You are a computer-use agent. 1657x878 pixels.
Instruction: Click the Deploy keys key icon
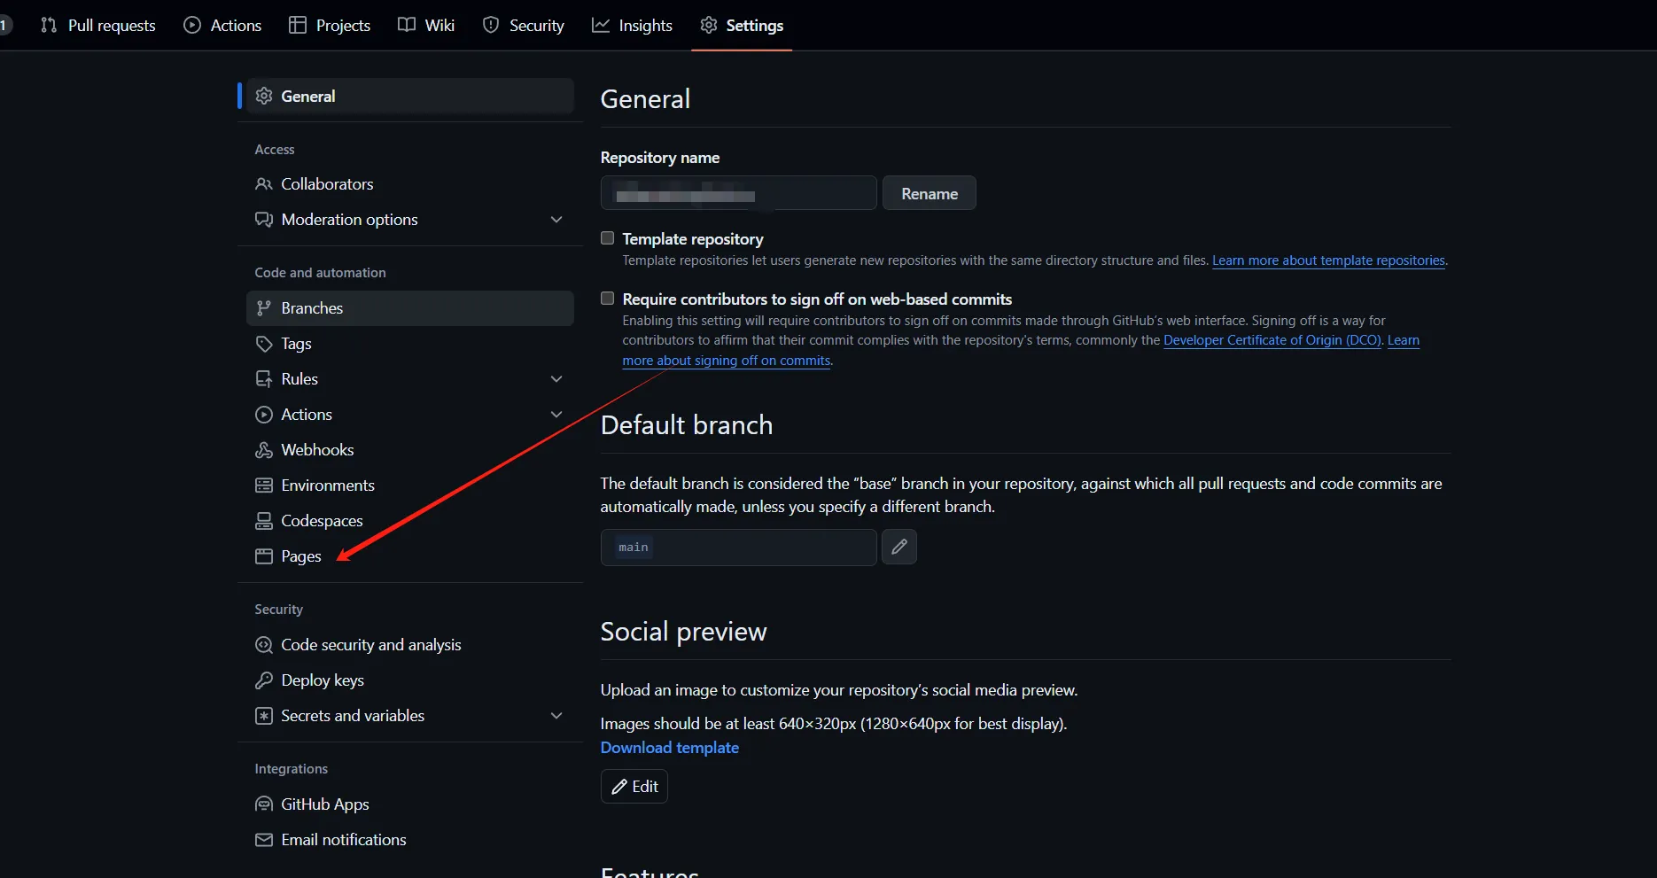(x=264, y=680)
